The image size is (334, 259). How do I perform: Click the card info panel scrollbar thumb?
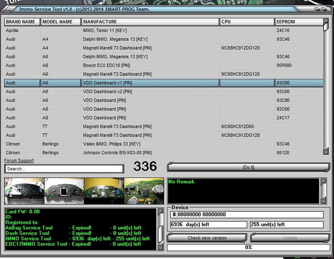coord(160,234)
